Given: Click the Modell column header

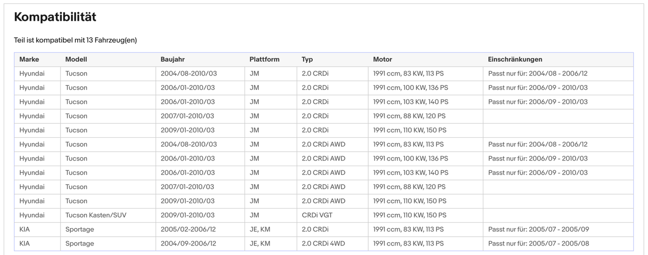Looking at the screenshot, I should pos(76,59).
